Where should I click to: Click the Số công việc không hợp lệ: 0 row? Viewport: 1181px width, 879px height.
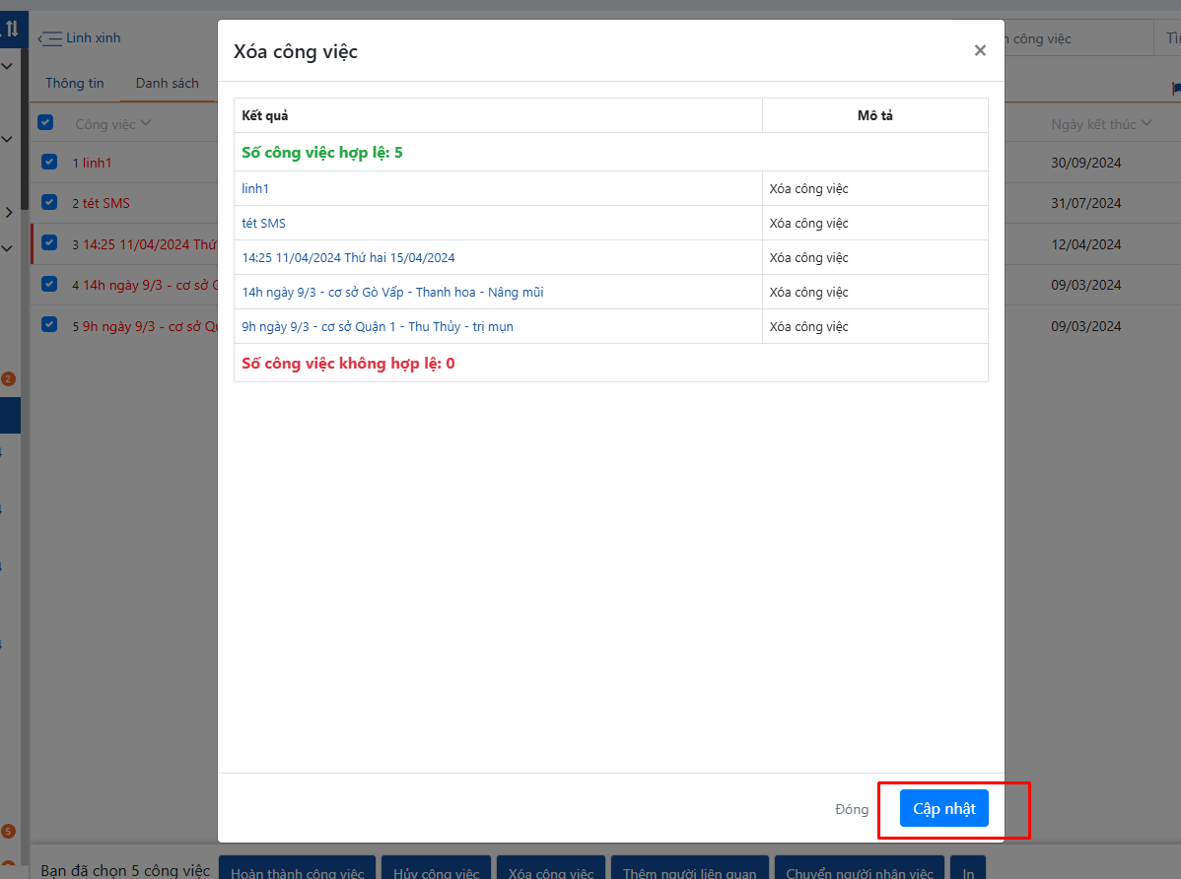pyautogui.click(x=611, y=363)
